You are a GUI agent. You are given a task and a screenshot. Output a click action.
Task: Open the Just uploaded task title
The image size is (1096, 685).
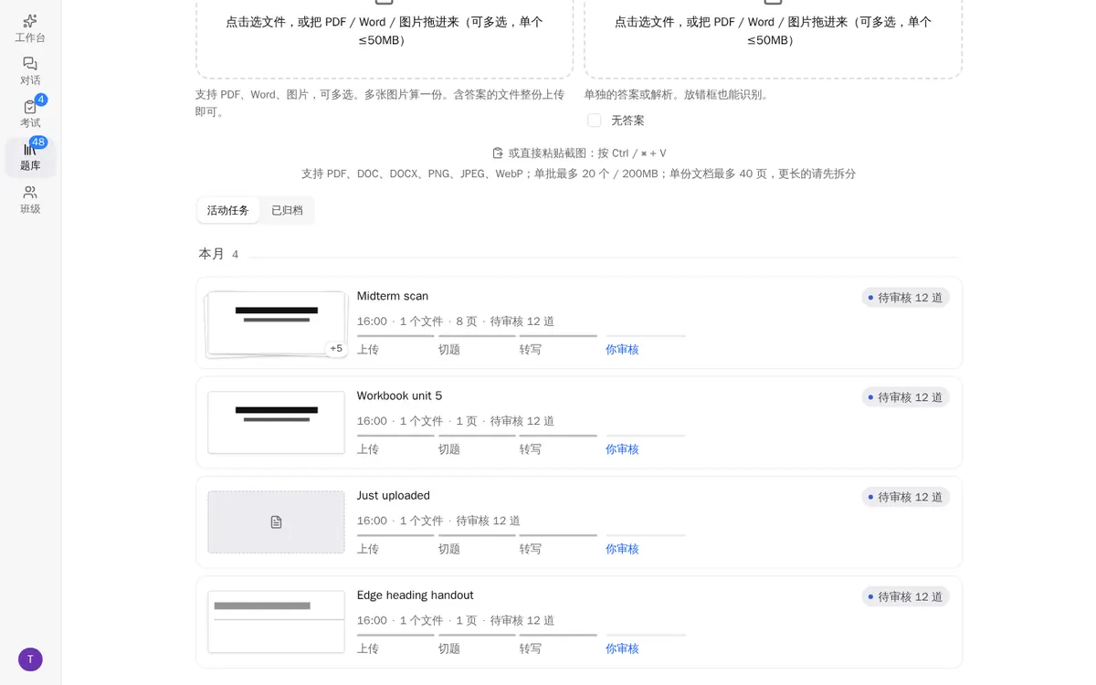393,495
